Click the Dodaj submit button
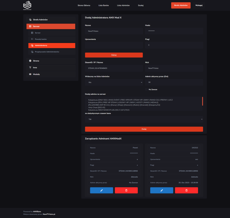Screen dimensions: 230x218 tap(144, 129)
